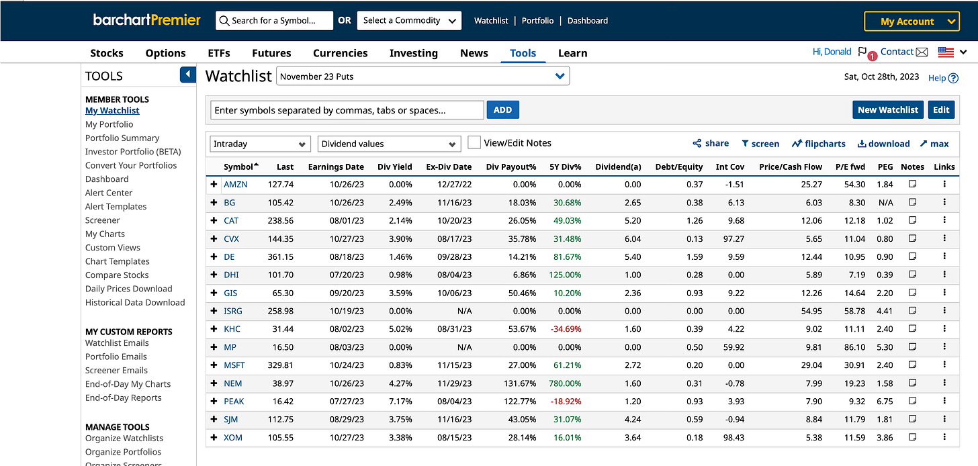
Task: Open the Options menu
Action: click(x=165, y=53)
